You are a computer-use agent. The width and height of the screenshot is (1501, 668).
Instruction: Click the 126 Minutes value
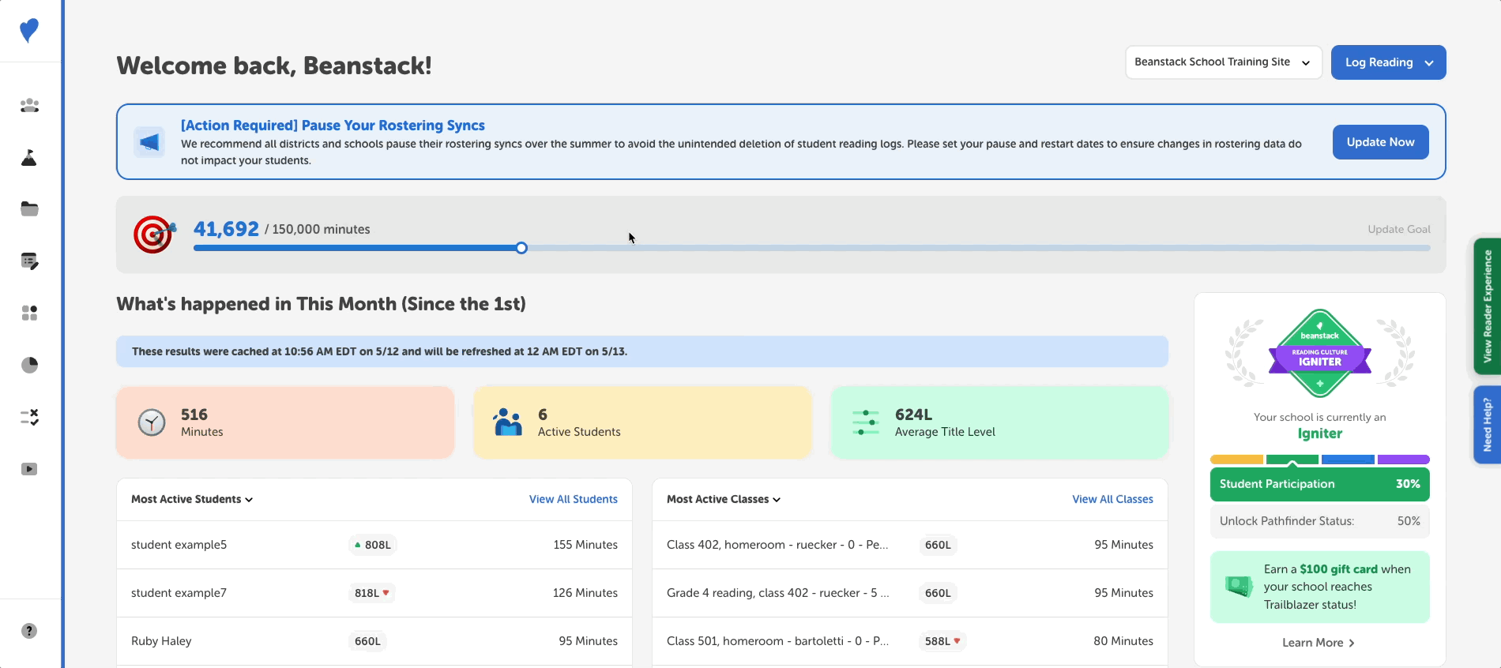[585, 593]
